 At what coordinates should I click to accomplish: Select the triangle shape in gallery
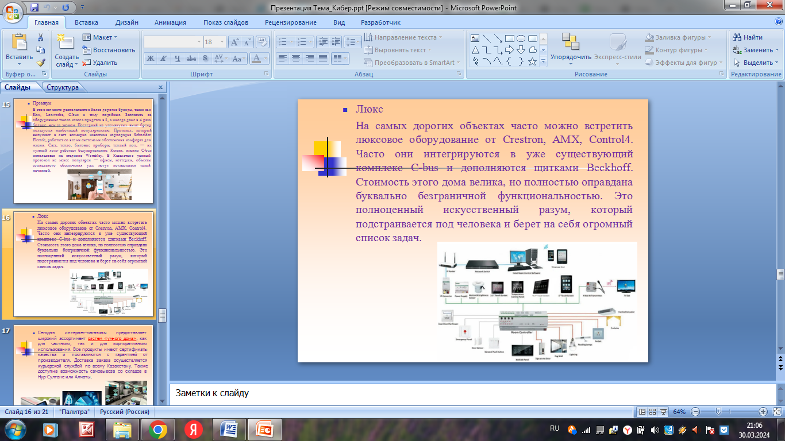coord(475,50)
